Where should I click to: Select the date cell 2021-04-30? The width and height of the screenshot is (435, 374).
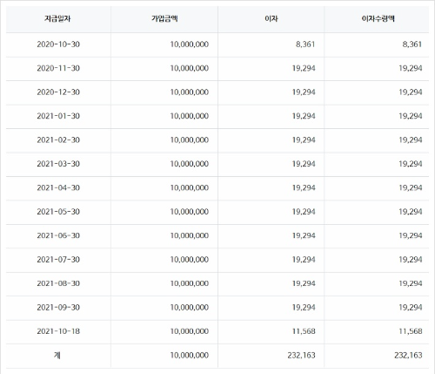[x=58, y=187]
